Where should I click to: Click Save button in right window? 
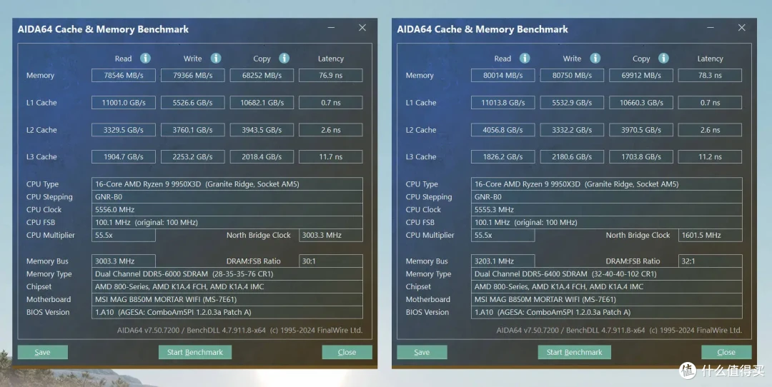coord(422,352)
